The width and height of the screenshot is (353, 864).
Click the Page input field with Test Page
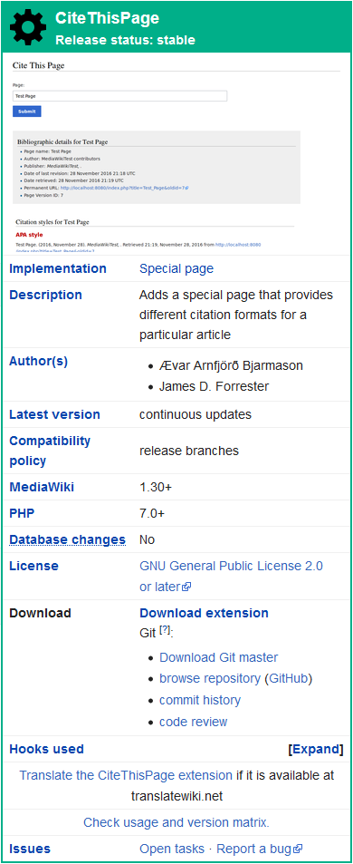point(119,96)
